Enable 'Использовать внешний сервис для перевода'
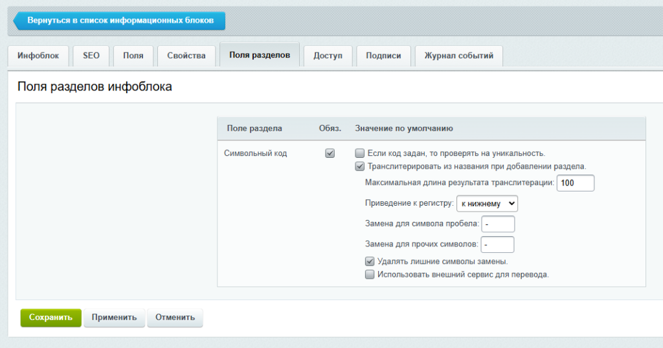Viewport: 663px width, 348px height. click(x=370, y=274)
